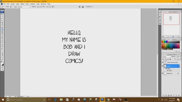The height and width of the screenshot is (102, 182).
Task: Open the layer Opacity arrow in Layers panel
Action: 180,57
